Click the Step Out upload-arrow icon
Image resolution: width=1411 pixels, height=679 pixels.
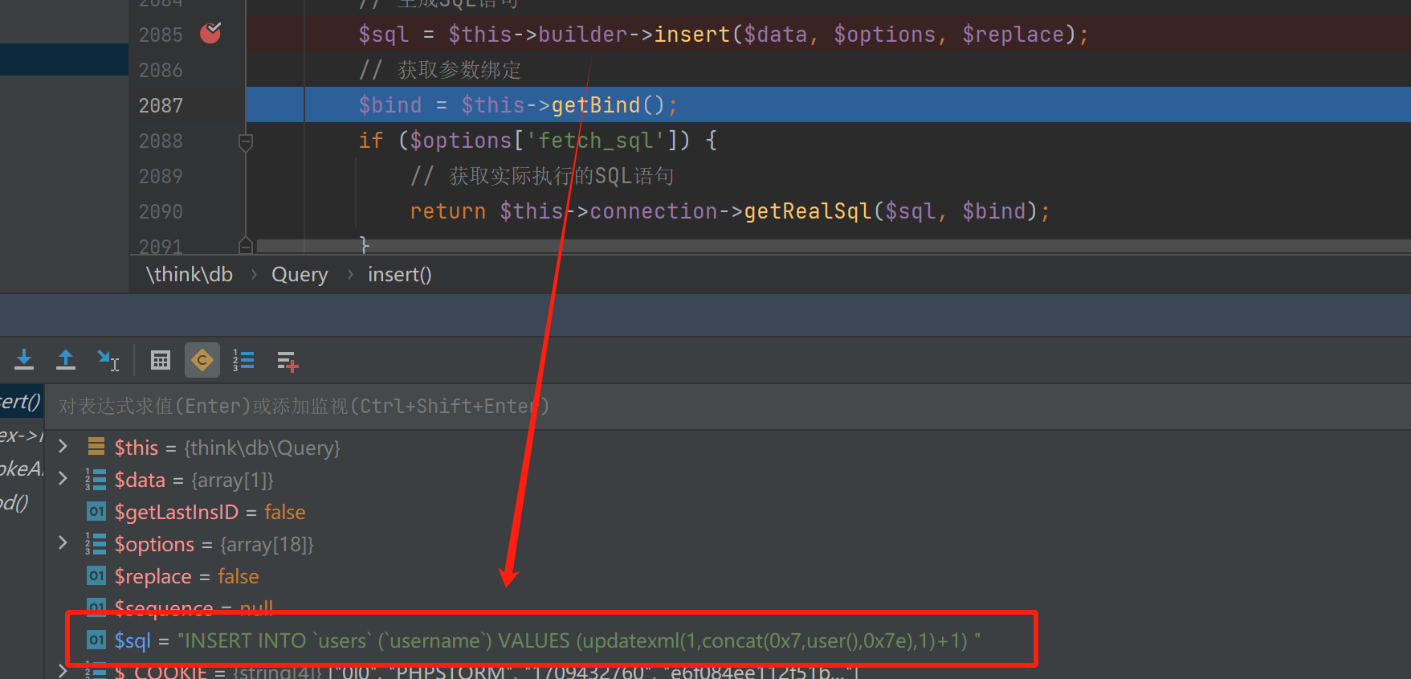click(66, 360)
